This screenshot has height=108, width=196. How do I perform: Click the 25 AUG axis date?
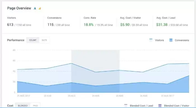coord(120,96)
